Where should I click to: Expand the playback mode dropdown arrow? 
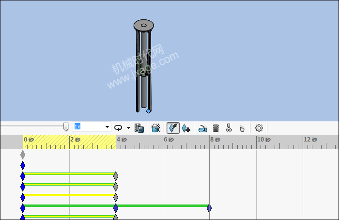[128, 128]
